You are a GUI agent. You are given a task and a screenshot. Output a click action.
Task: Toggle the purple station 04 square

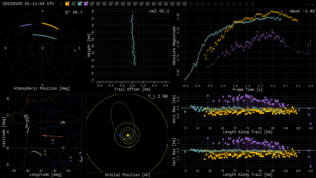[x=86, y=4]
